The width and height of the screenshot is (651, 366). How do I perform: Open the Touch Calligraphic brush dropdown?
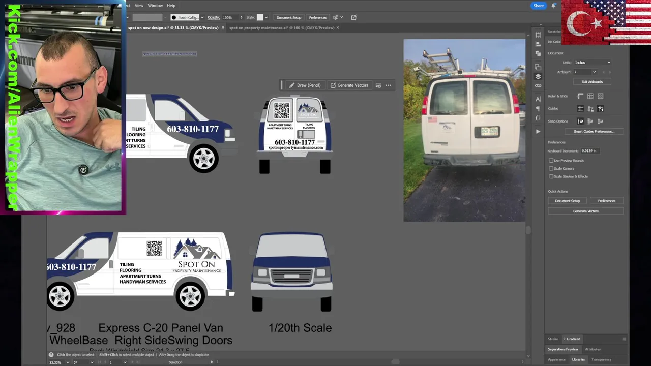tap(202, 17)
